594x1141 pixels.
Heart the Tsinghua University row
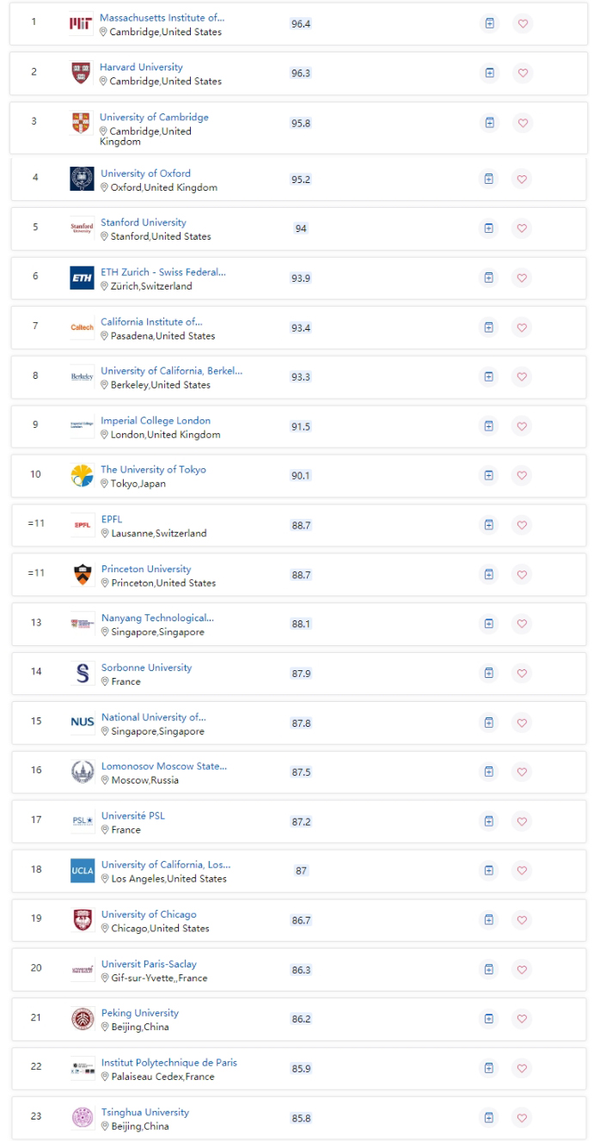coord(522,1118)
